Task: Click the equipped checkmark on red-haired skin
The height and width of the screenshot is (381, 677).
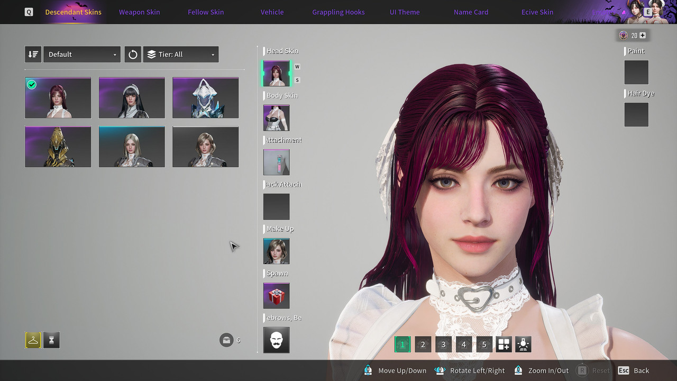Action: (32, 84)
